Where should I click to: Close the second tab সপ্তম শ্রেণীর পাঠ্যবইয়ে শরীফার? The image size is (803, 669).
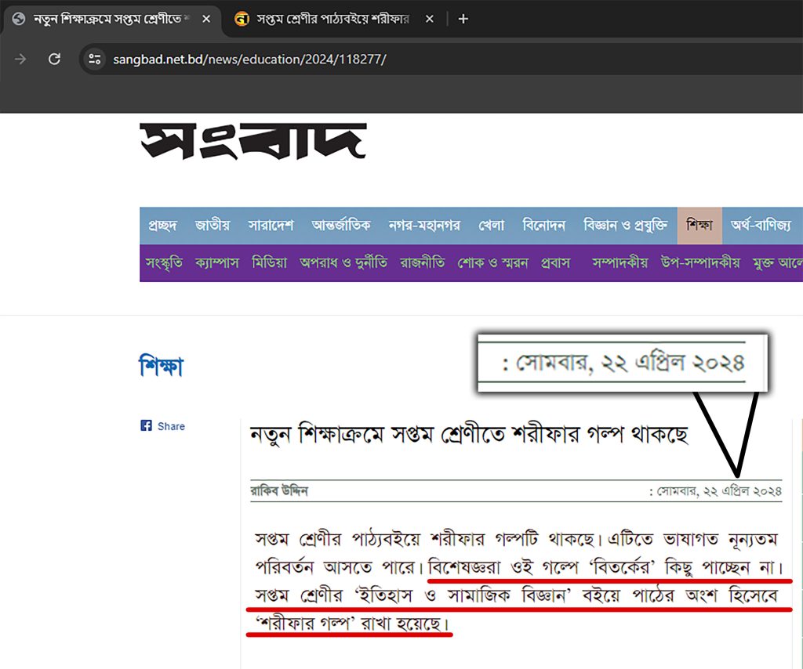tap(430, 19)
